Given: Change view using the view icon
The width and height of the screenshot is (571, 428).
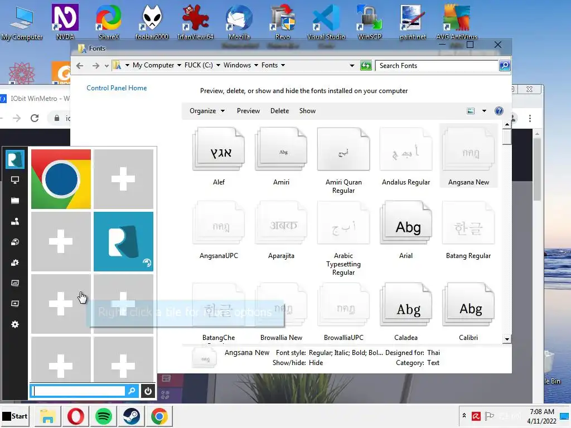Looking at the screenshot, I should tap(471, 111).
